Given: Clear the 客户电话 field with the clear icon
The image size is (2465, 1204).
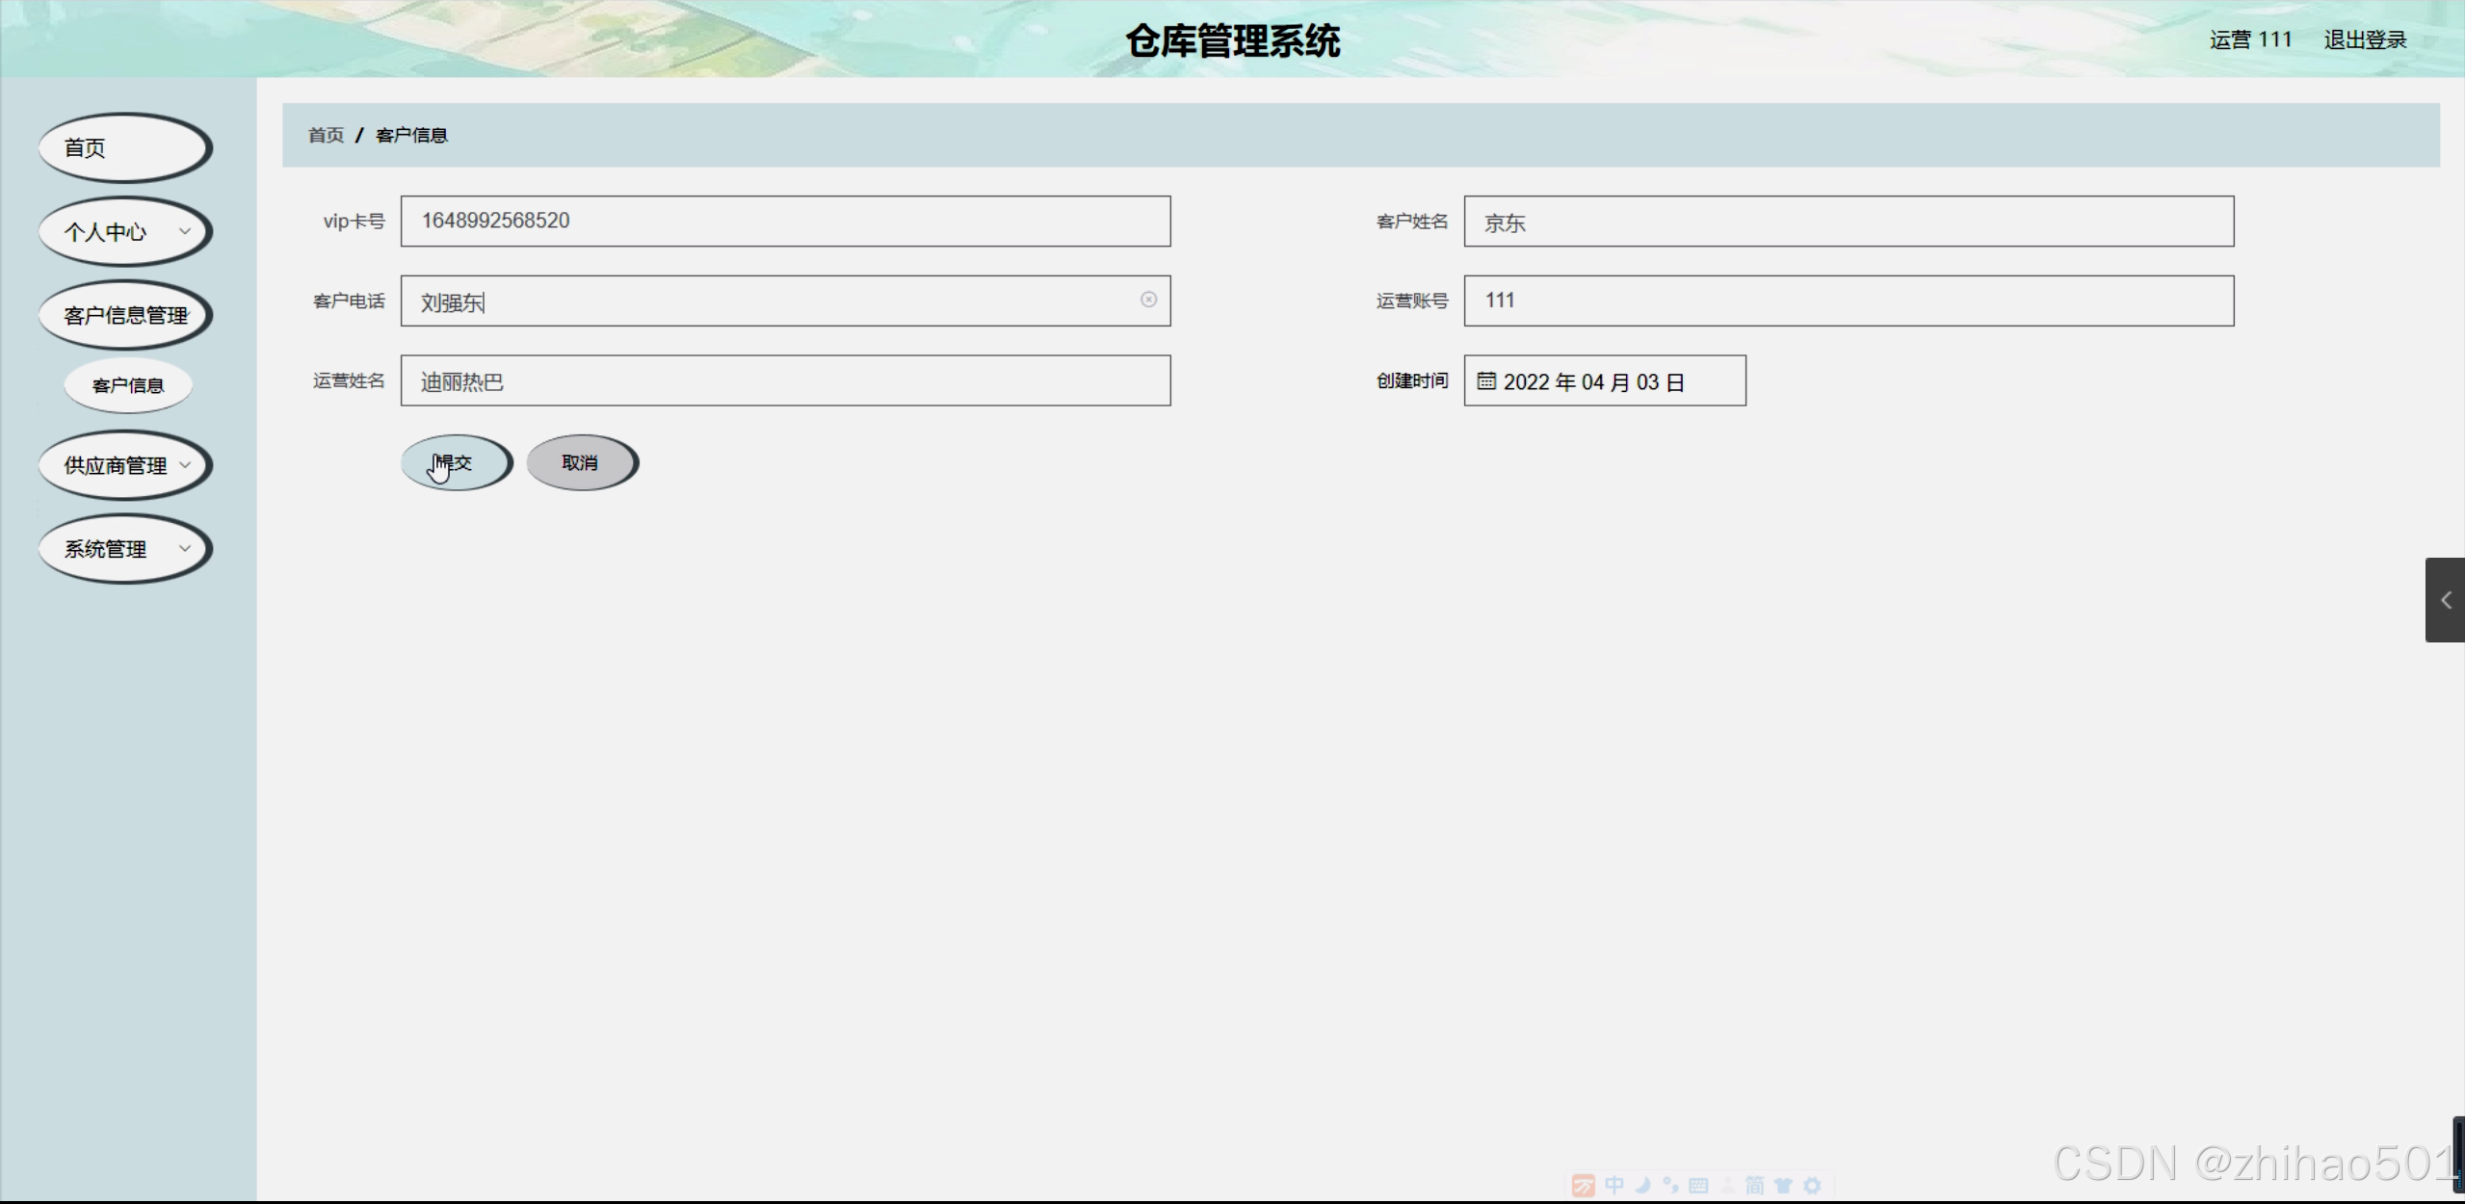Looking at the screenshot, I should click(x=1148, y=300).
